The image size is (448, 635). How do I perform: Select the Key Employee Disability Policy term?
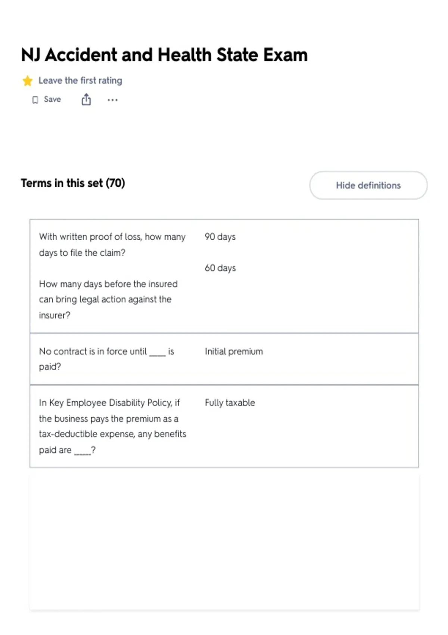pyautogui.click(x=112, y=426)
